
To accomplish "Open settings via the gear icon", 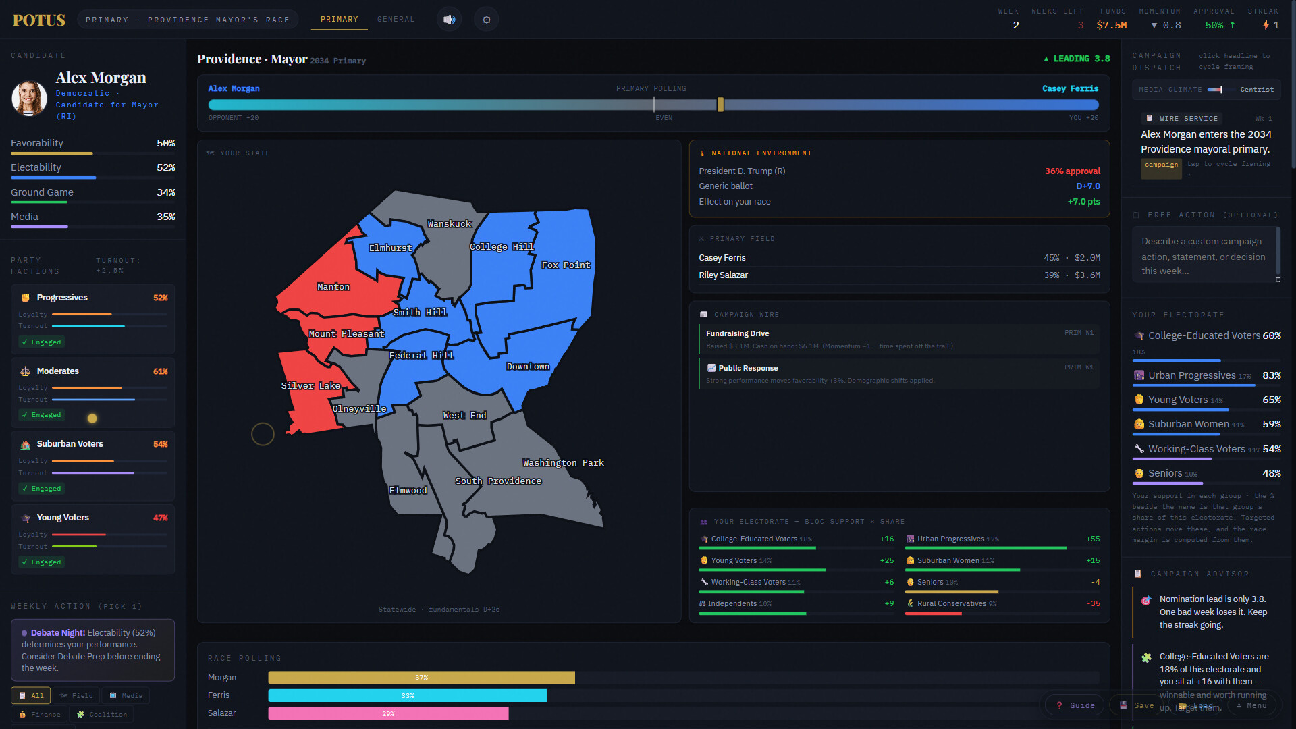I will point(486,20).
